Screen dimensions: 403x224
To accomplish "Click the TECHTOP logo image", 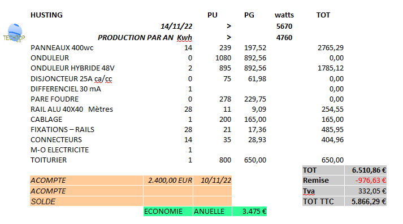I will (14, 33).
